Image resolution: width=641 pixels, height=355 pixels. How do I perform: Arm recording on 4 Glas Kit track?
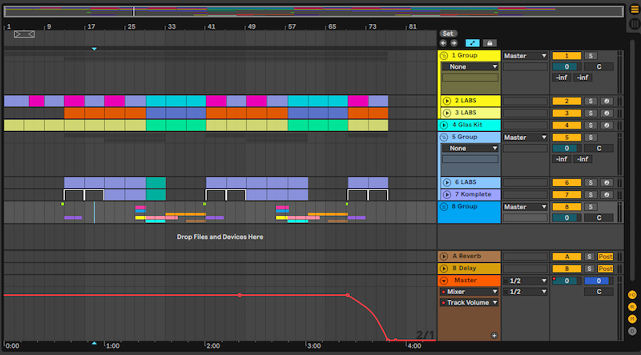click(x=607, y=126)
